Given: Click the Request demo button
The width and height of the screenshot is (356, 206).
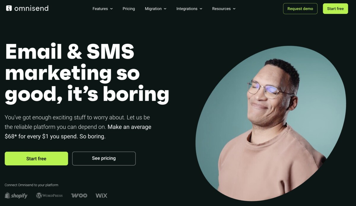Looking at the screenshot, I should 300,9.
